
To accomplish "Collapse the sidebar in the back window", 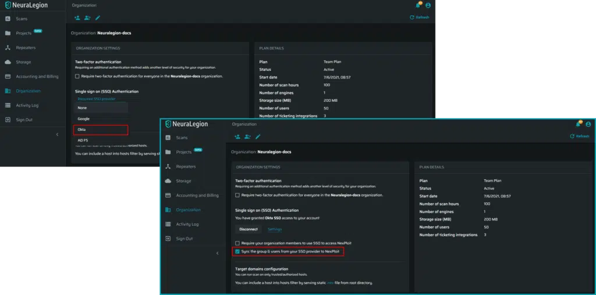I will point(58,134).
